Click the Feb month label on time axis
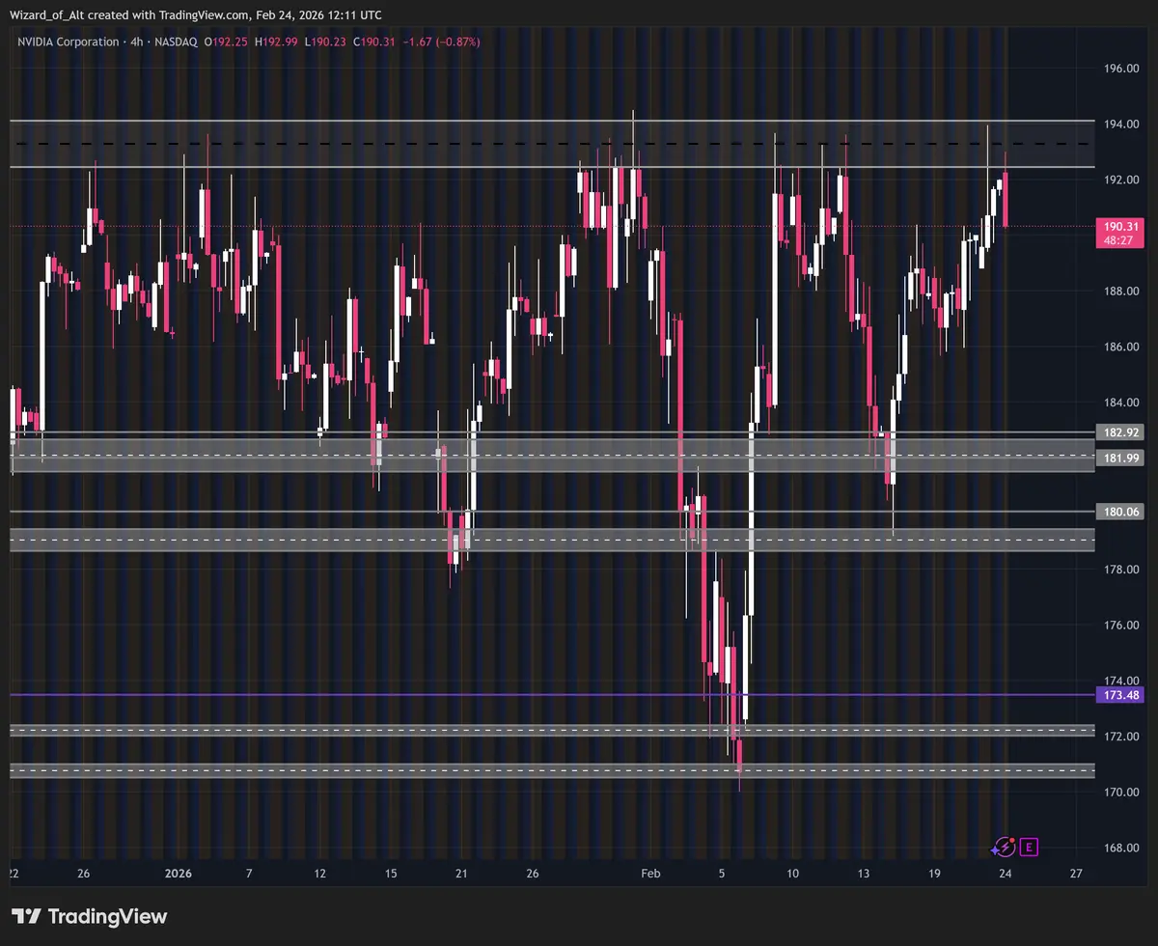Screen dimensions: 1158x946 651,874
